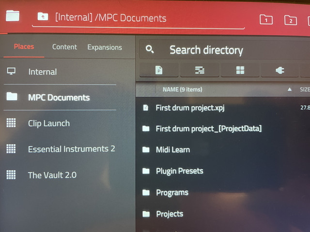
Task: Open the browser folder icon in header
Action: pos(13,15)
